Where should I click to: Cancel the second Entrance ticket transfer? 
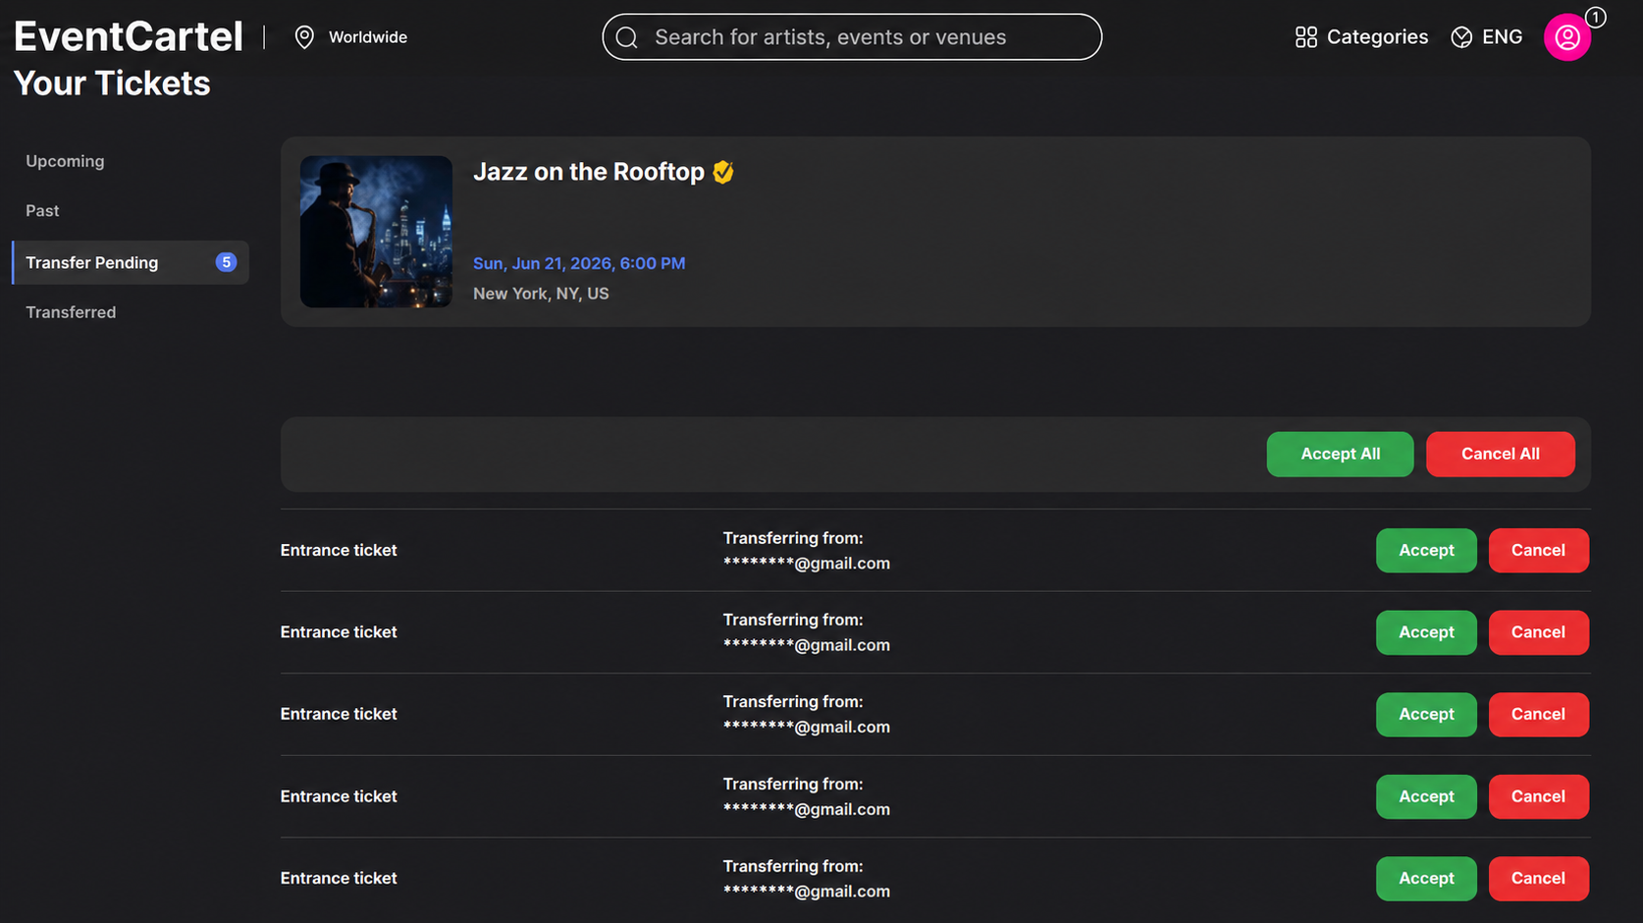(x=1538, y=632)
